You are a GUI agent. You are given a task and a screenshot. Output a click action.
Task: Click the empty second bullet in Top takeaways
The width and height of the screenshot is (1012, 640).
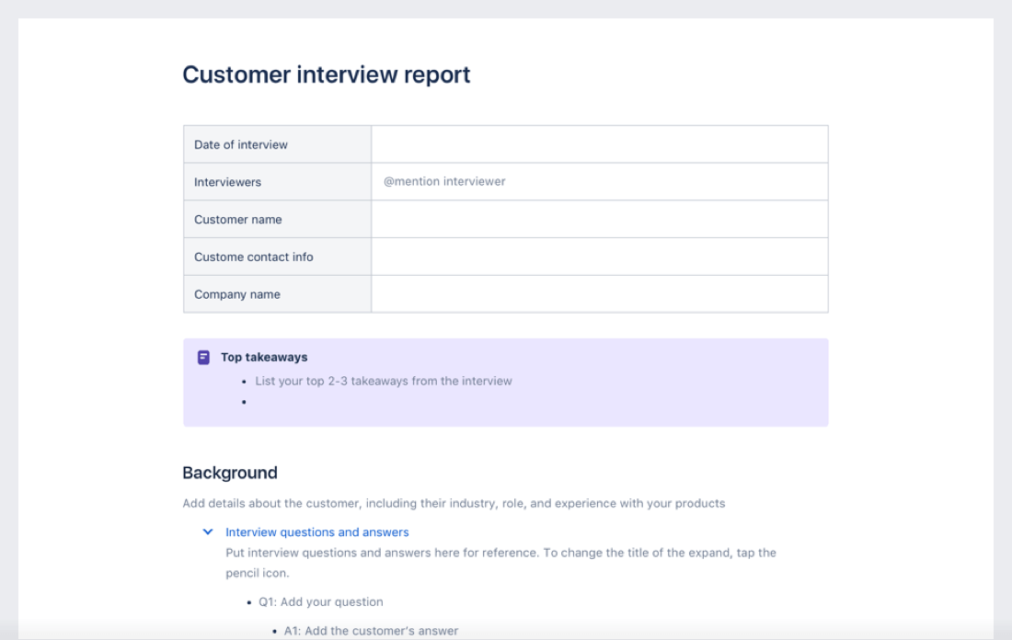coord(258,401)
